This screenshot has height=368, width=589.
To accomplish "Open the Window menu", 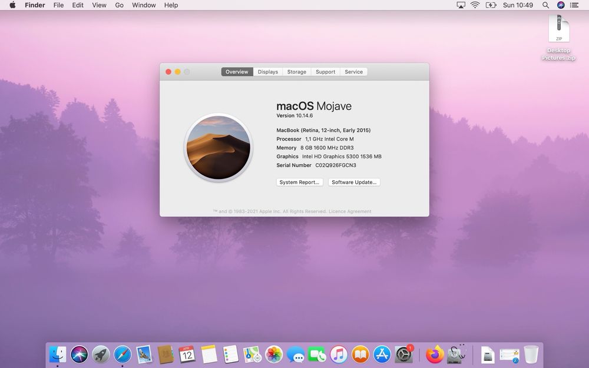I will 144,5.
